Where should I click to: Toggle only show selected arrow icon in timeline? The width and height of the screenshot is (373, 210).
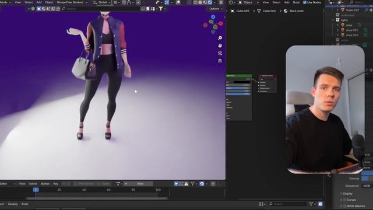(x=176, y=184)
